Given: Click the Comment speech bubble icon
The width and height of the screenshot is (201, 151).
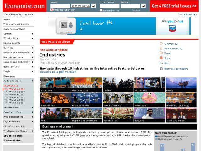Looking at the screenshot, I should 161,44.
